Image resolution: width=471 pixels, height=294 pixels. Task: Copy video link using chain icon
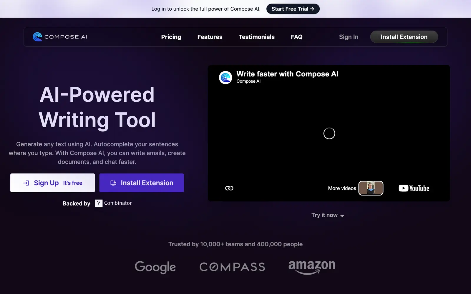pyautogui.click(x=229, y=188)
